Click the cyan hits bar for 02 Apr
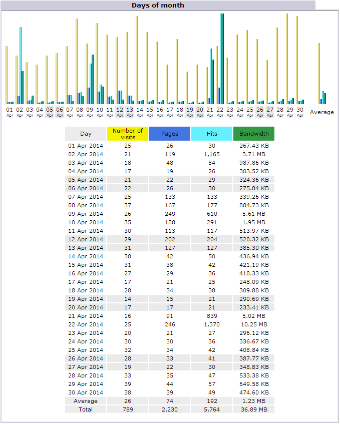 click(21, 65)
